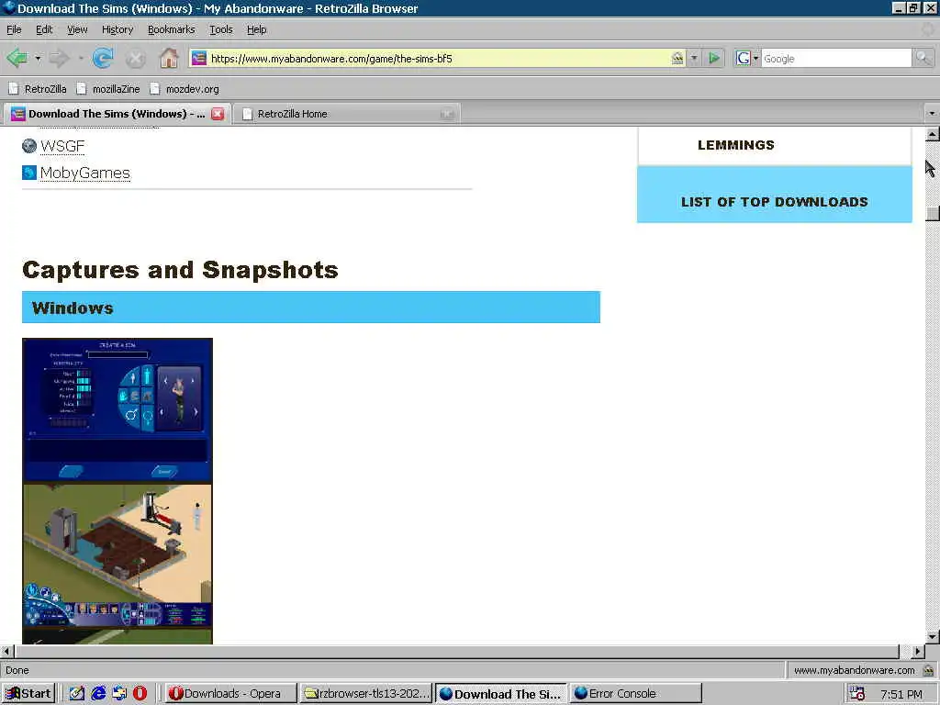Viewport: 940px width, 705px height.
Task: Switch to Download The Sims taskbar button
Action: pos(501,693)
